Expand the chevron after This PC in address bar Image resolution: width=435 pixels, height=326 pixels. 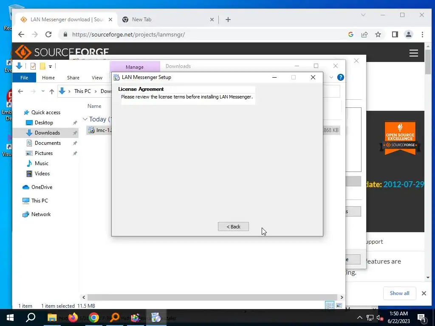point(96,91)
